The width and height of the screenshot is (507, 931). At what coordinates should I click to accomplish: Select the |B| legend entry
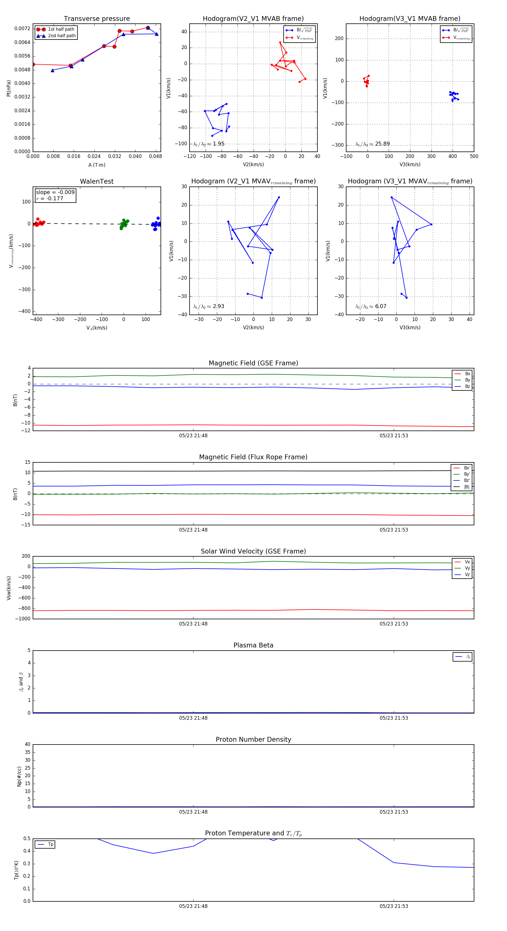462,487
